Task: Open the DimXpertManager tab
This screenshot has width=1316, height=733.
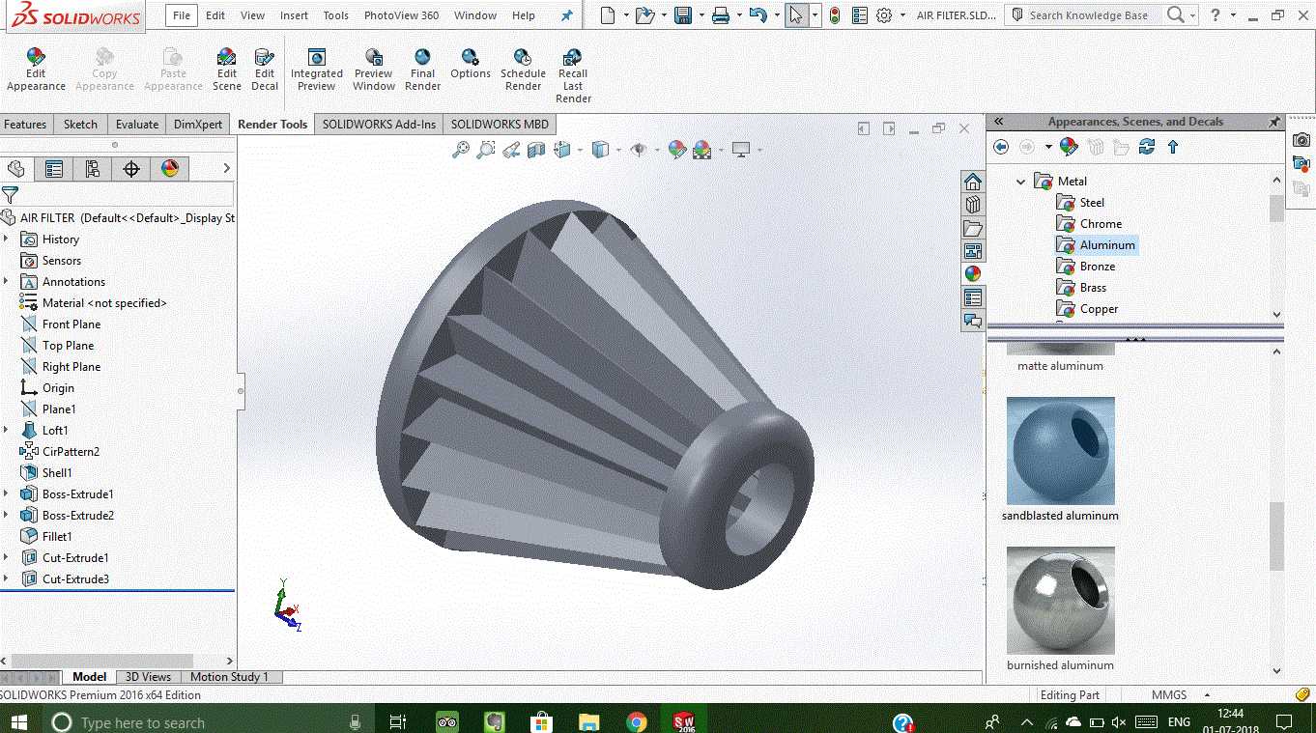Action: pyautogui.click(x=131, y=169)
